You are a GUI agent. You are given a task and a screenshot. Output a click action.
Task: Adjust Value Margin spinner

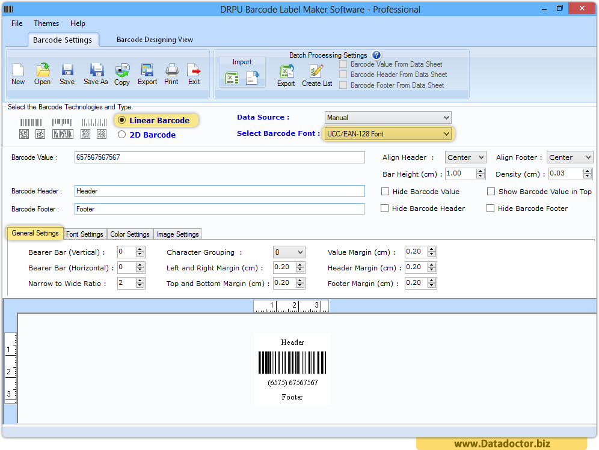pos(432,252)
